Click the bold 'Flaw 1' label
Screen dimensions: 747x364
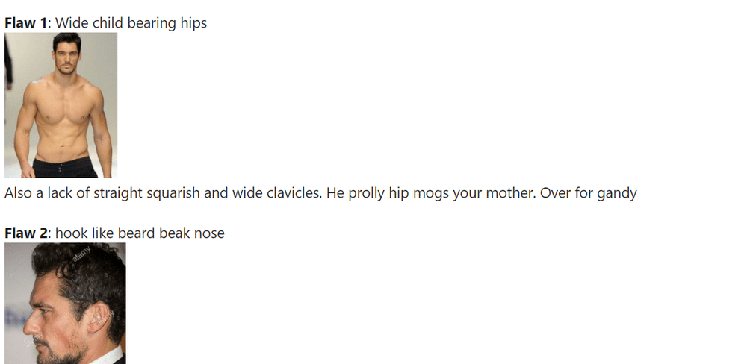[26, 23]
